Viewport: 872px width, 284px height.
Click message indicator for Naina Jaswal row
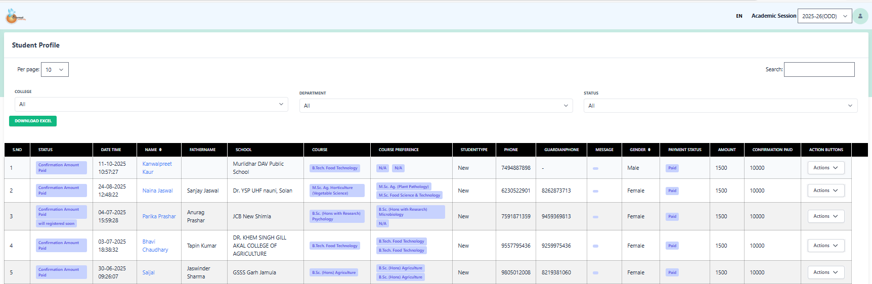[x=595, y=191]
